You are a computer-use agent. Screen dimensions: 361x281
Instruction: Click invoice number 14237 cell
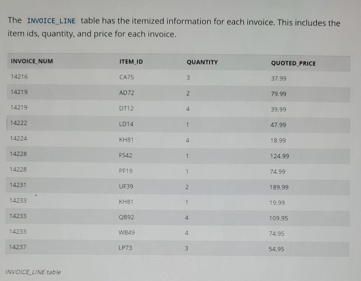pyautogui.click(x=17, y=247)
